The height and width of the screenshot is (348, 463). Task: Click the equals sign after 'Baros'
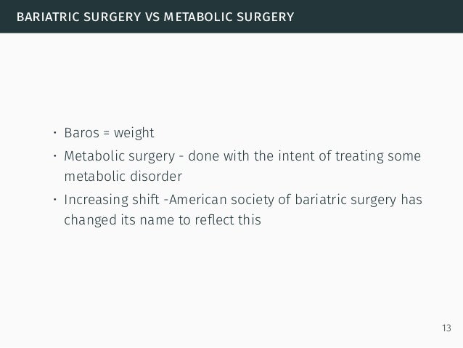pos(106,133)
